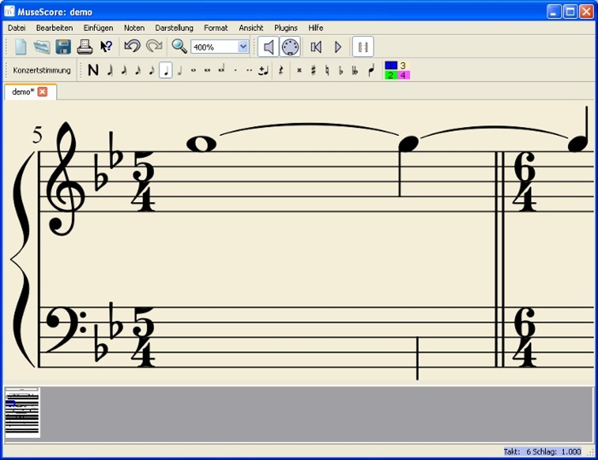Open the Einfügen menu

(x=98, y=28)
